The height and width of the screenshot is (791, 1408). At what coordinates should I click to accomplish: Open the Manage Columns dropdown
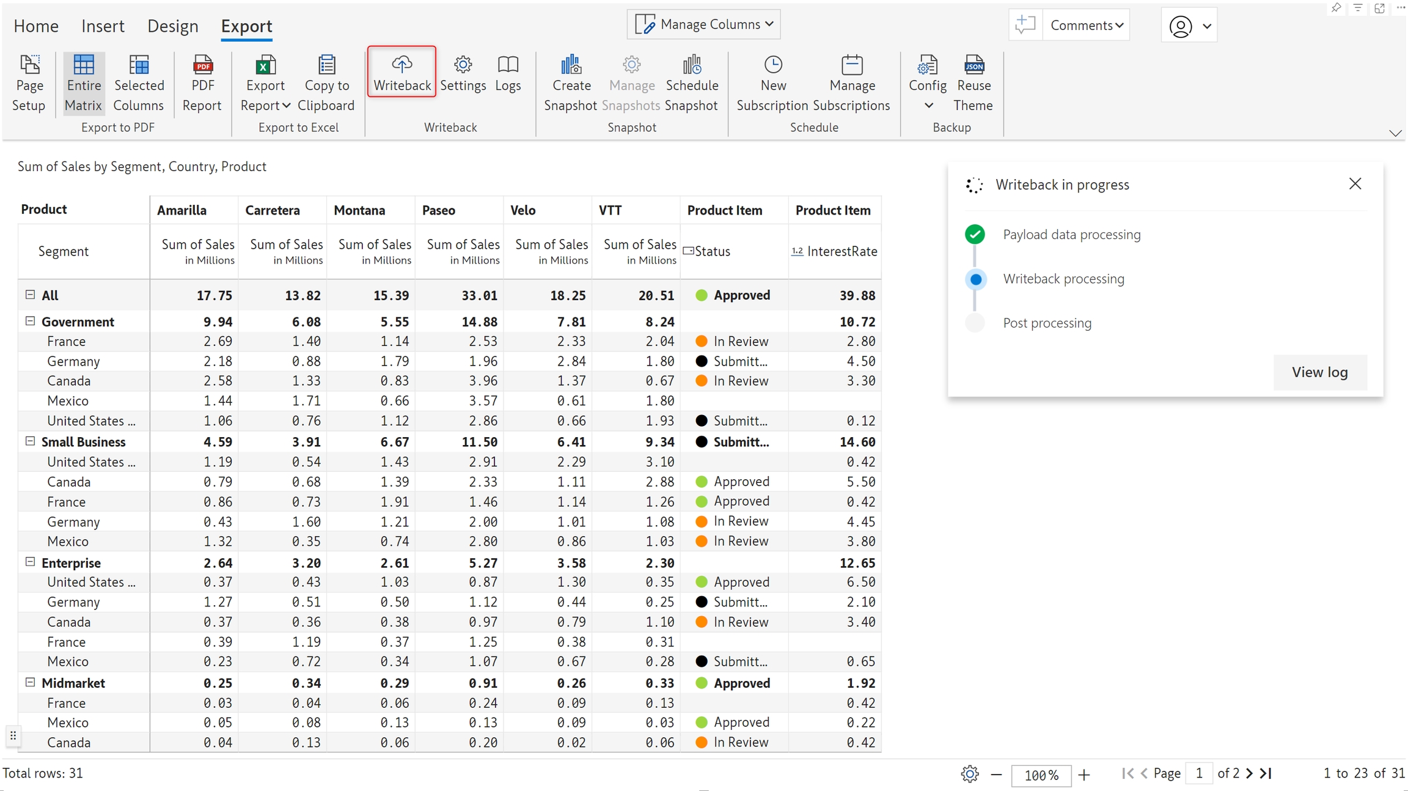tap(704, 24)
